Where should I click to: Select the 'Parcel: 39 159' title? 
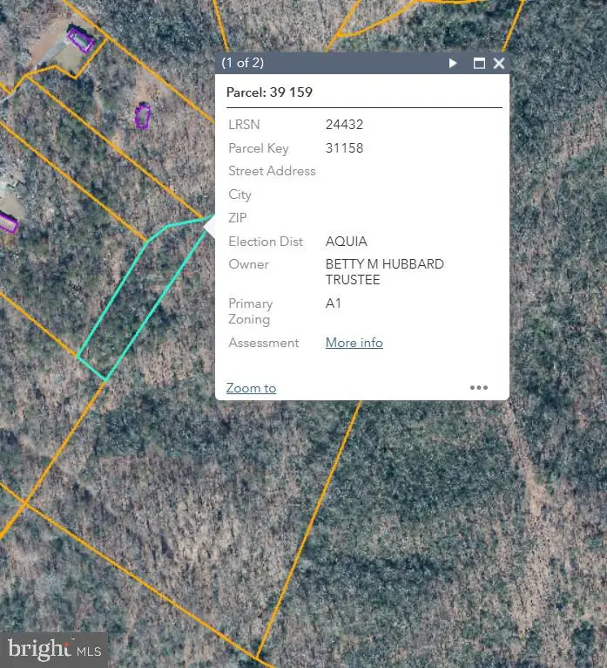point(269,92)
